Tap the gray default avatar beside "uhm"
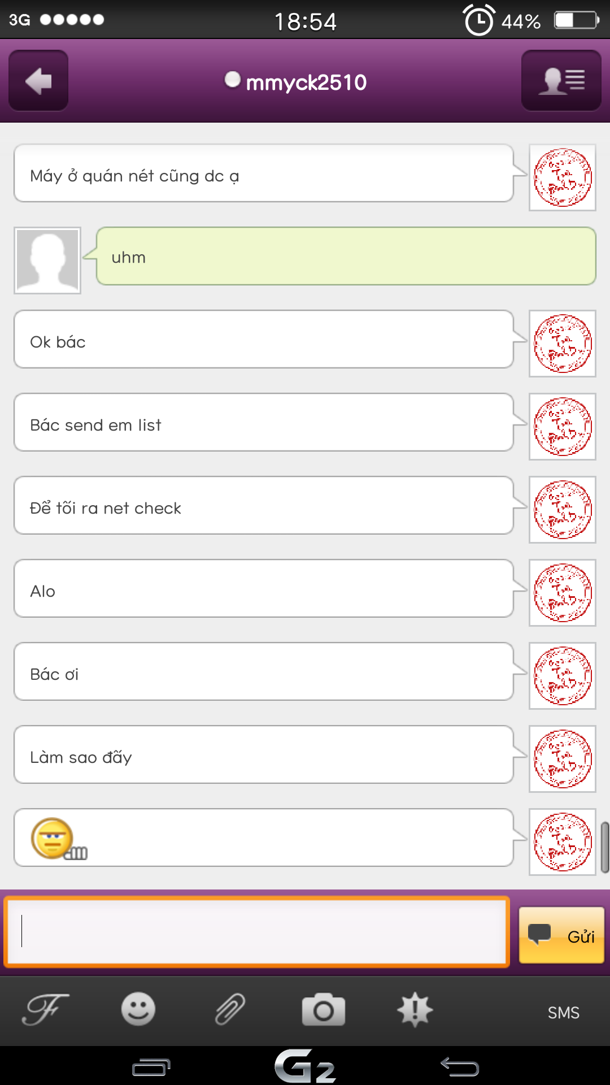The width and height of the screenshot is (610, 1085). point(47,261)
